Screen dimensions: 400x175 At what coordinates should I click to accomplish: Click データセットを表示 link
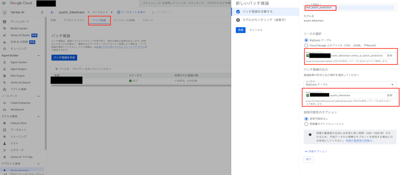[x=131, y=12]
